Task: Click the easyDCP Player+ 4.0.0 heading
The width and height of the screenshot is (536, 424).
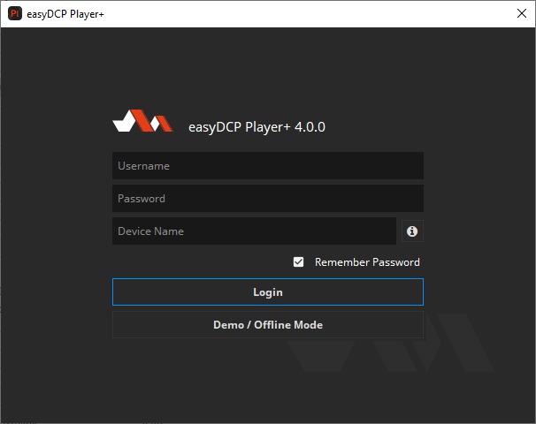Action: [x=257, y=126]
